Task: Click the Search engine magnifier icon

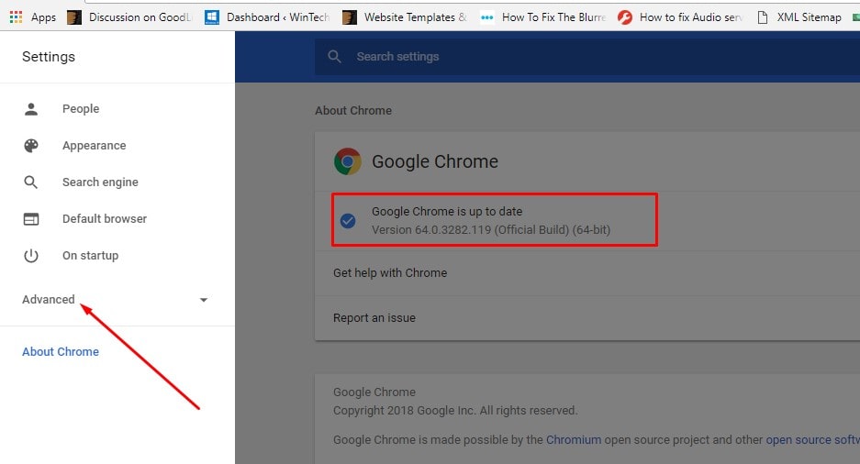Action: 30,182
